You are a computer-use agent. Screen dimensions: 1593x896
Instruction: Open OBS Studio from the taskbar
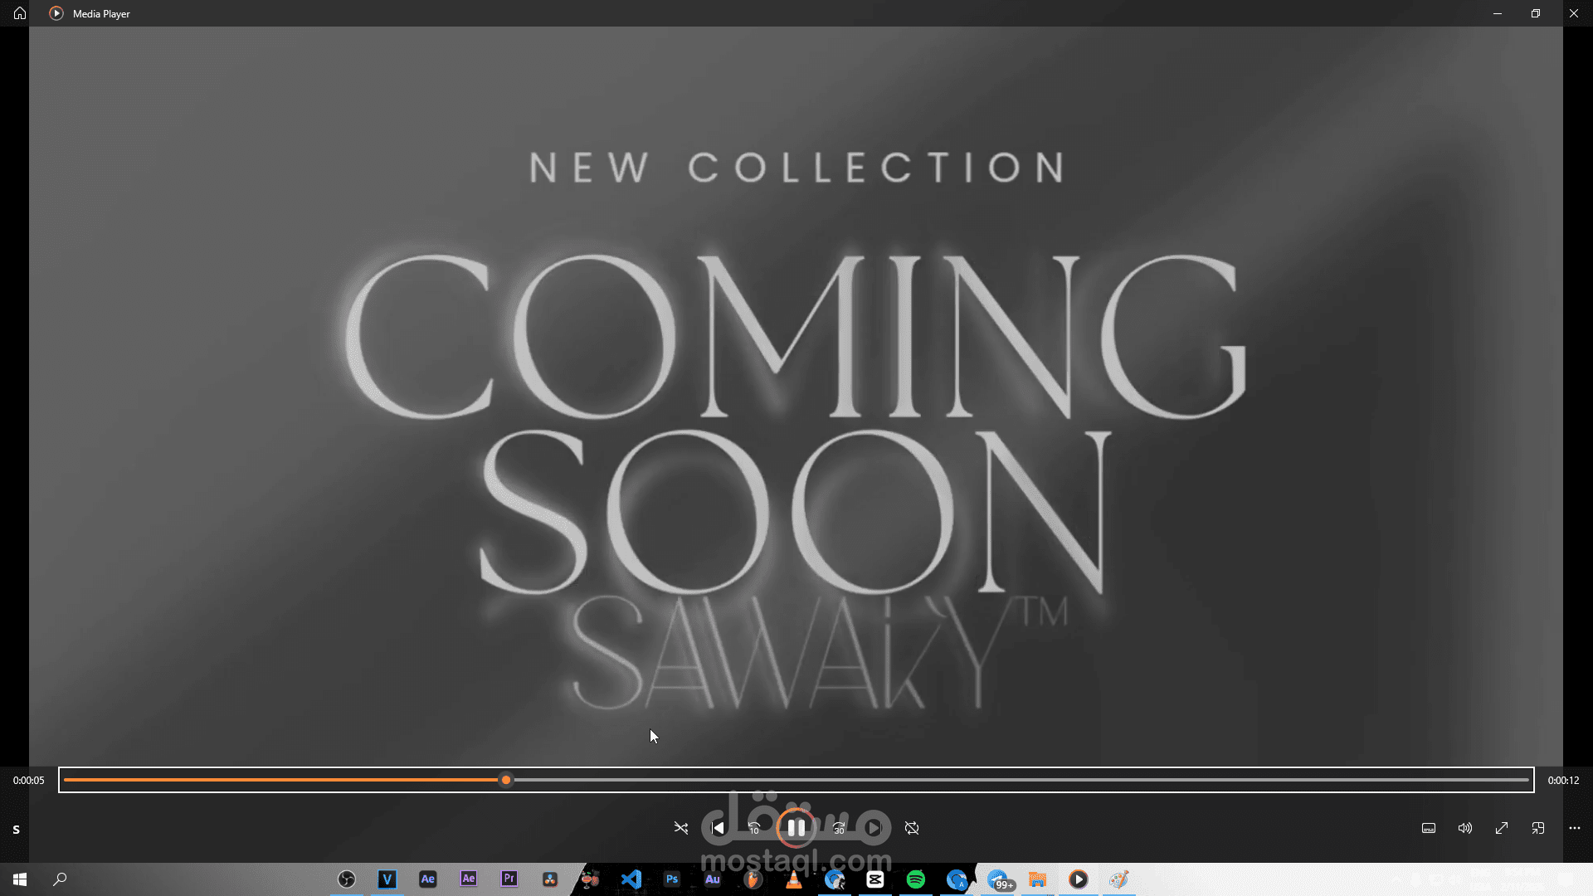[347, 879]
